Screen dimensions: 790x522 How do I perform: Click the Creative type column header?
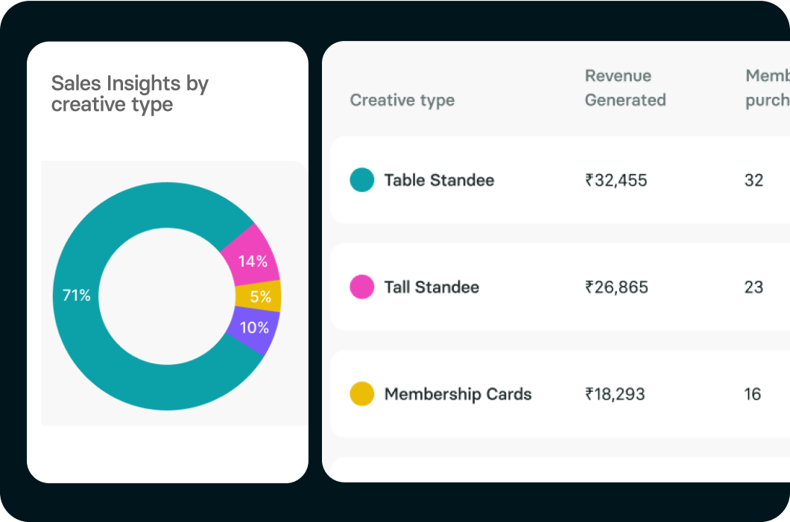[402, 101]
